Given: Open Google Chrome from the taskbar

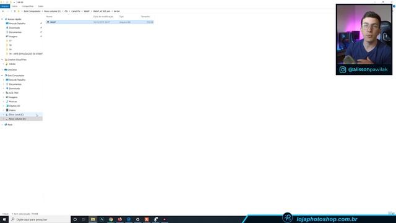Looking at the screenshot, I should [x=111, y=219].
